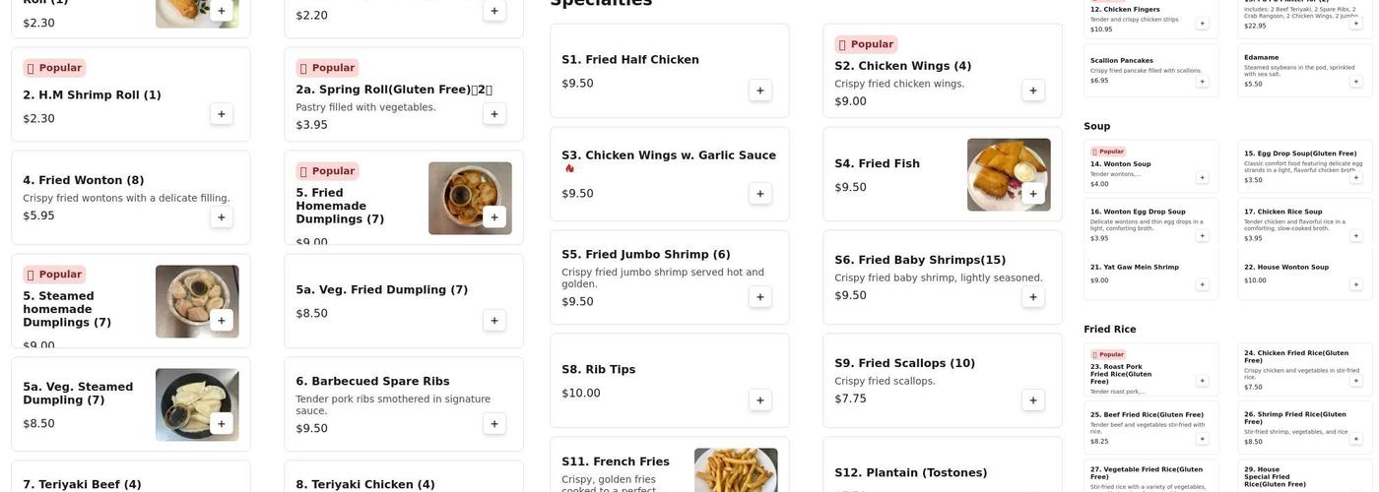Add S2. Chicken Wings (4) to order
This screenshot has height=492, width=1379.
pyautogui.click(x=1032, y=91)
